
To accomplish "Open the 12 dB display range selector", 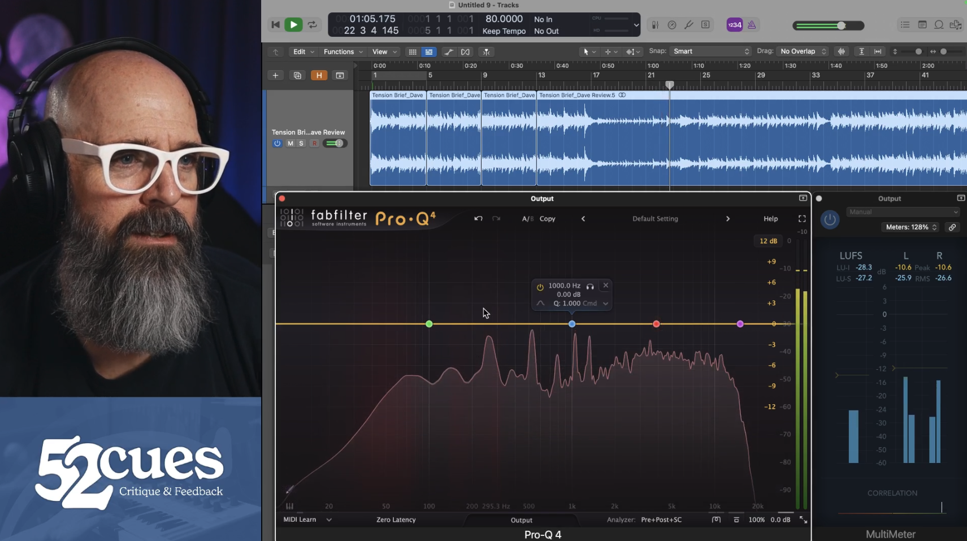I will pos(768,241).
